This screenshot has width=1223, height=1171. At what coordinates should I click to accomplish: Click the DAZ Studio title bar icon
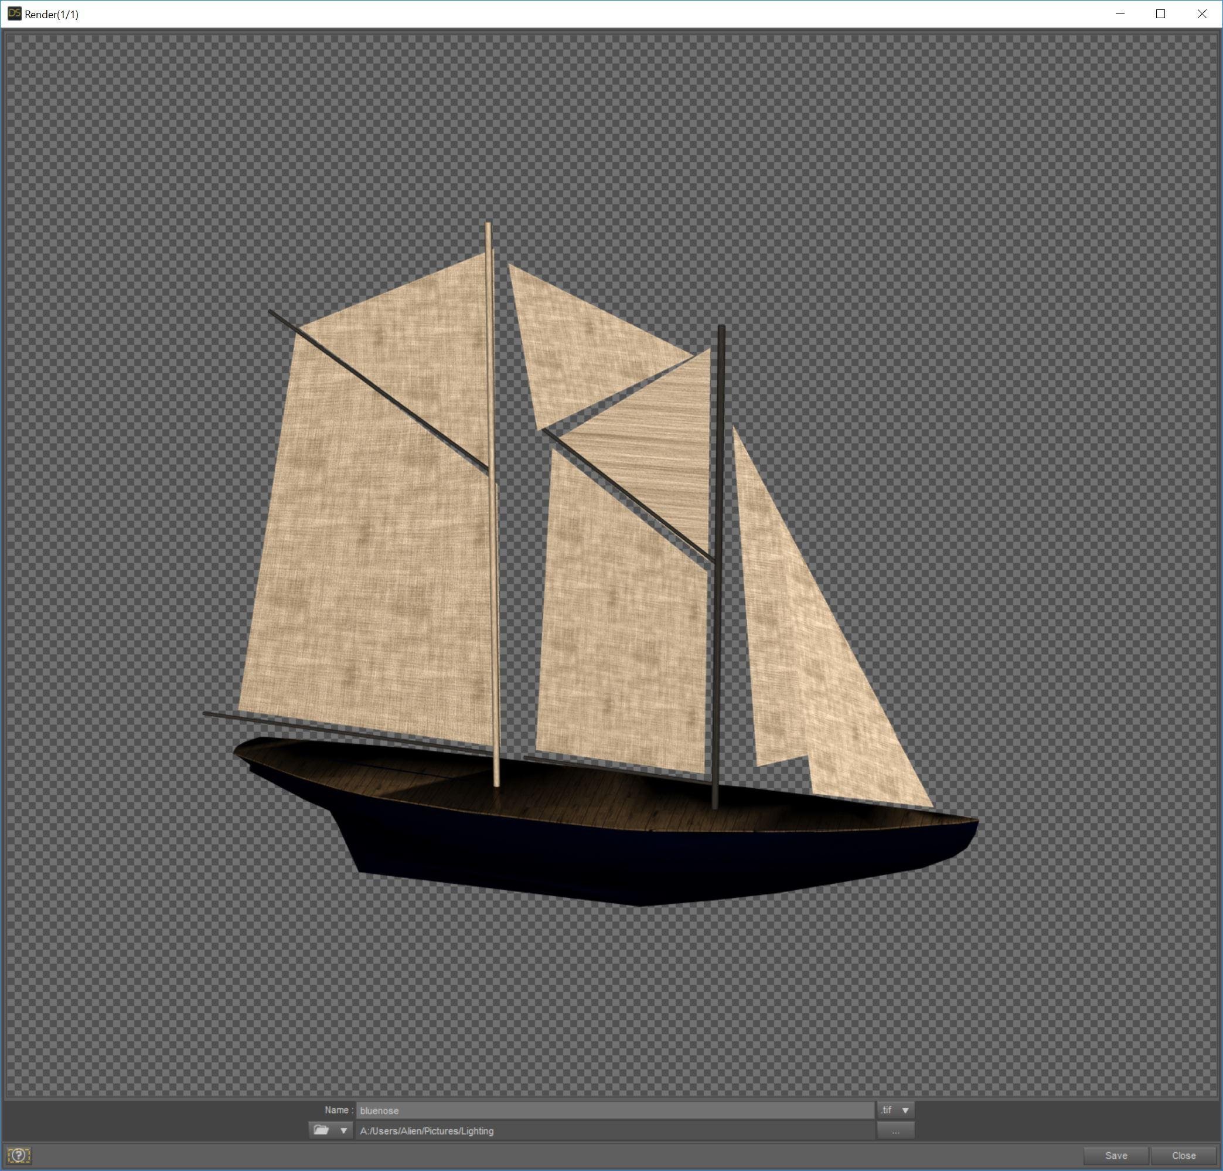click(13, 13)
